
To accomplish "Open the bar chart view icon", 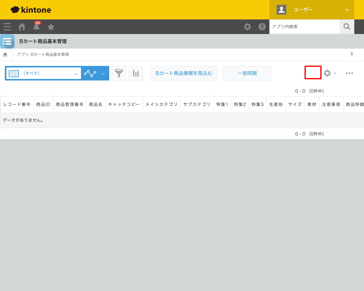I will point(136,73).
